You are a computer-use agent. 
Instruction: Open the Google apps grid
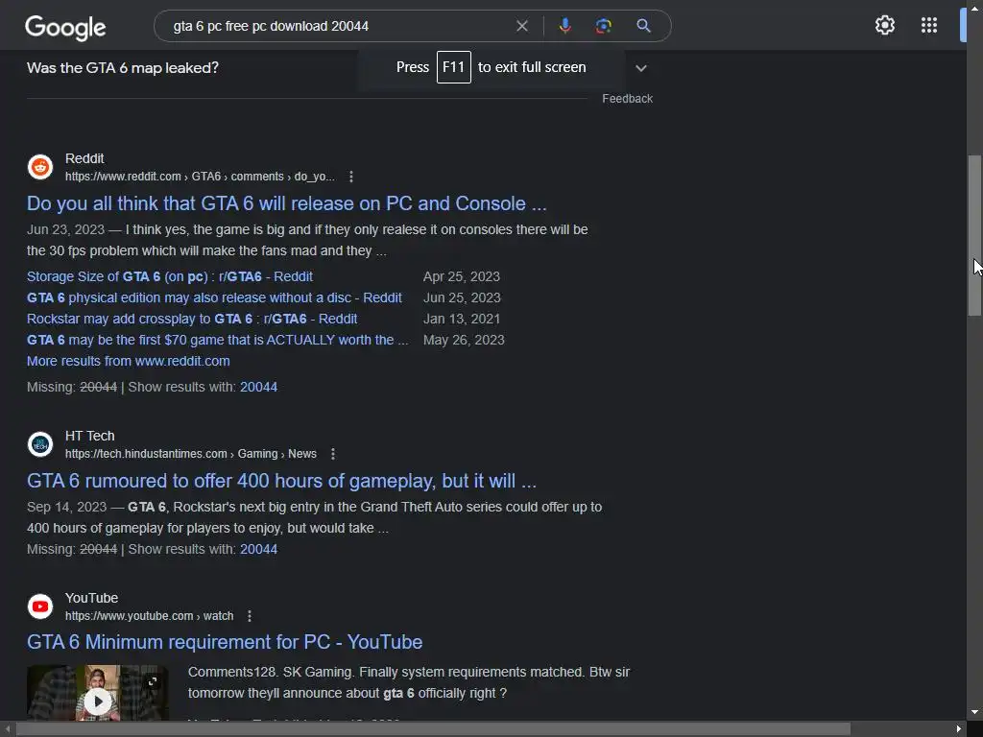929,25
